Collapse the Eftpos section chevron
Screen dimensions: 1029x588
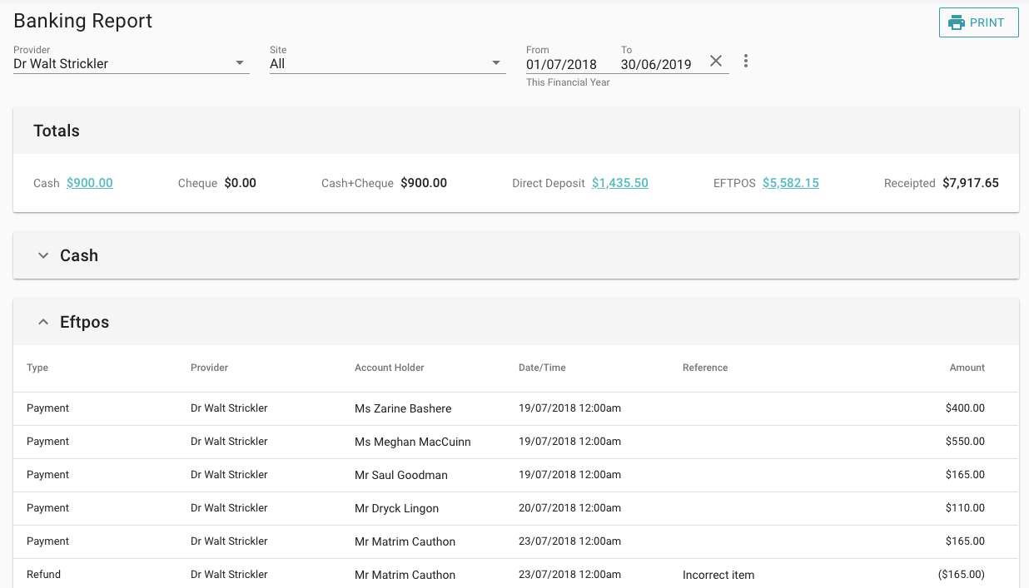pyautogui.click(x=43, y=323)
